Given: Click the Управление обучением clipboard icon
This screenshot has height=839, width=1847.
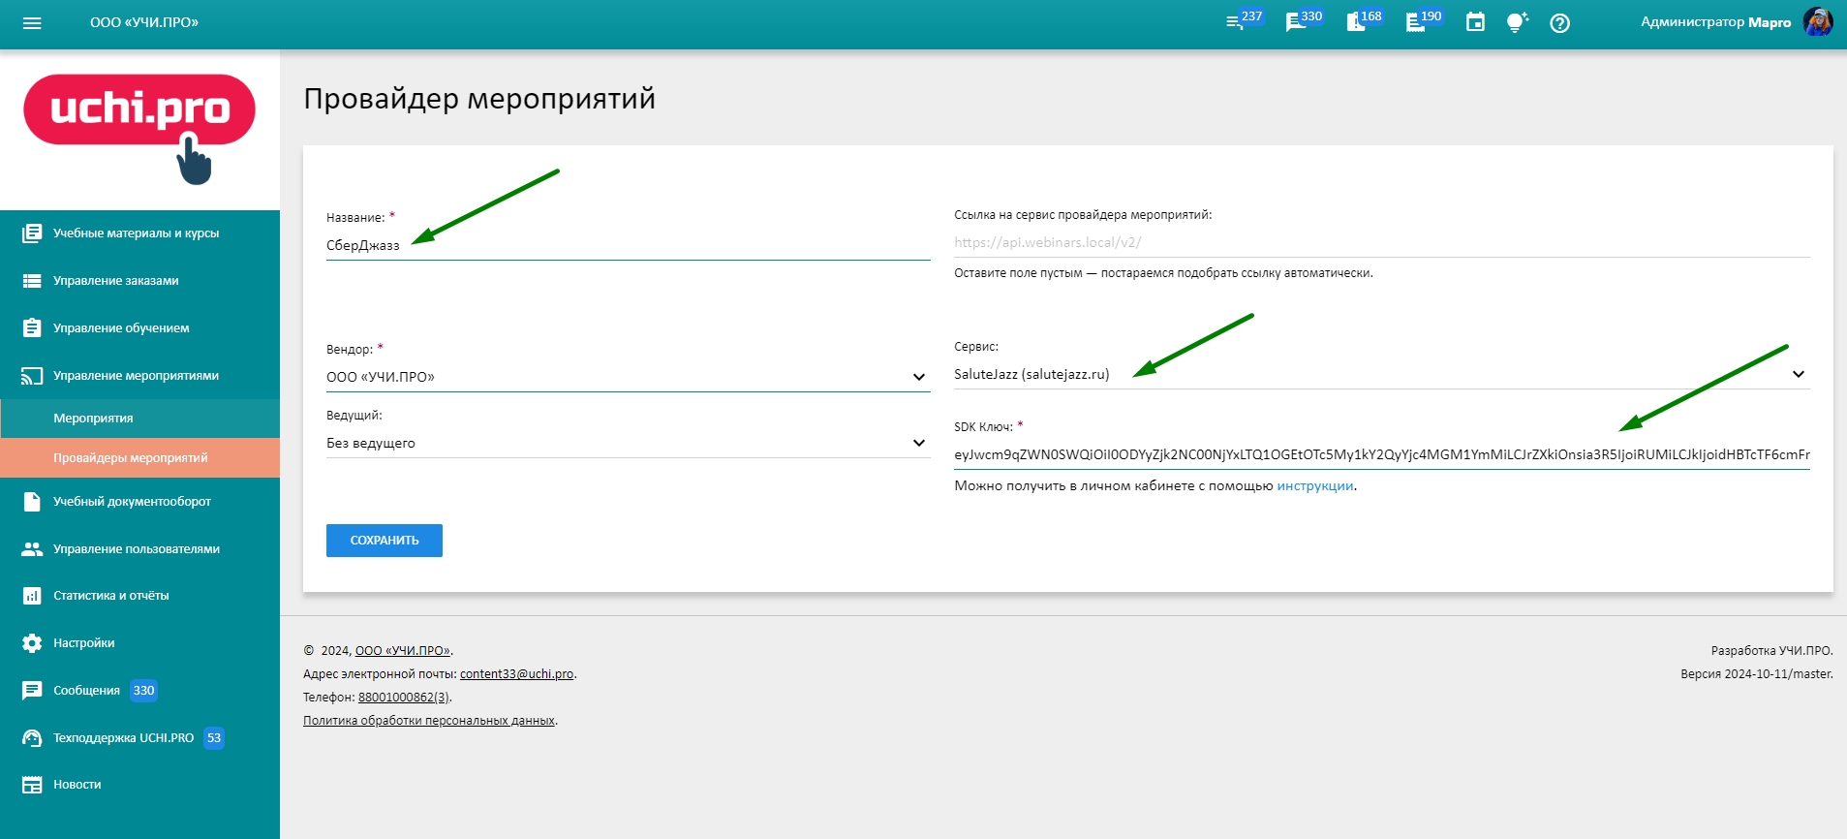Looking at the screenshot, I should (x=32, y=328).
